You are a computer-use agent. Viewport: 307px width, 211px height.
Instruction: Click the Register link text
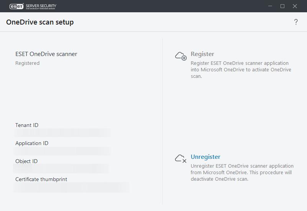tap(202, 54)
